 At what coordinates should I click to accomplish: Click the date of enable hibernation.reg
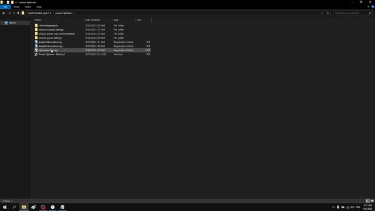(95, 42)
